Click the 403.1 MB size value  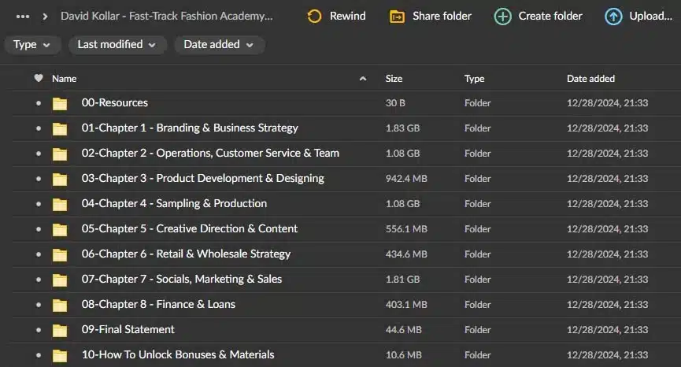[x=406, y=305]
